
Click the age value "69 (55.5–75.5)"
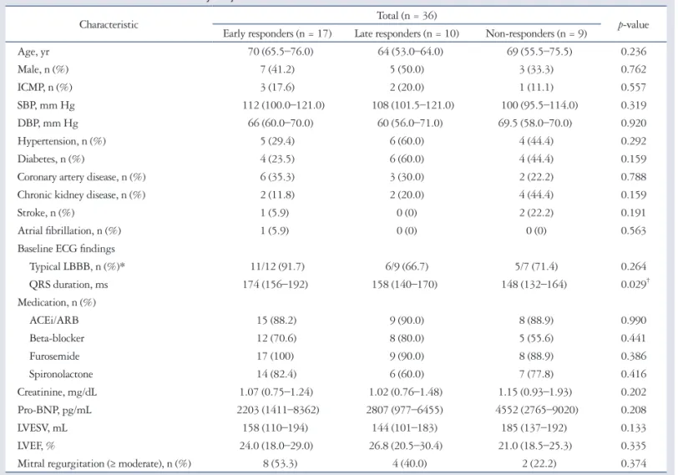point(539,52)
